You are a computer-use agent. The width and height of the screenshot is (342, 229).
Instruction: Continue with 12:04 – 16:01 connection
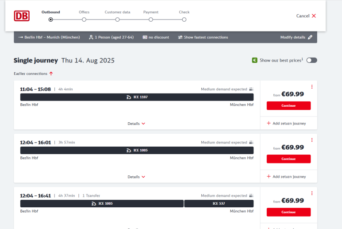(x=288, y=159)
